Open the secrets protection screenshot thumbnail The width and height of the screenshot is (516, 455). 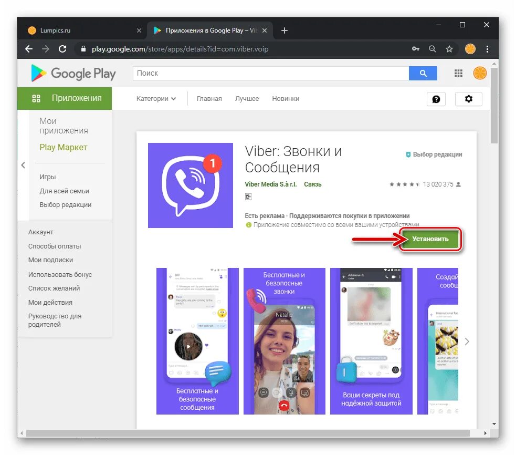click(371, 341)
